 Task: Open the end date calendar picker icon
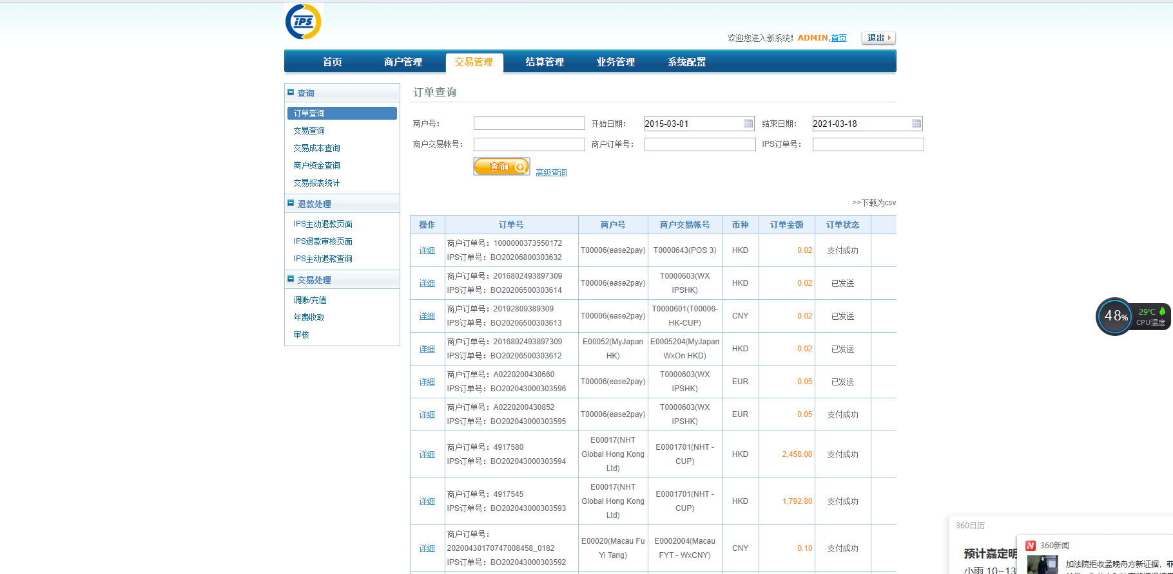coord(916,124)
